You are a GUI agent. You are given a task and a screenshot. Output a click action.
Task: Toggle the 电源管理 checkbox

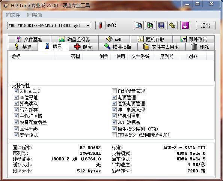coord(114,97)
